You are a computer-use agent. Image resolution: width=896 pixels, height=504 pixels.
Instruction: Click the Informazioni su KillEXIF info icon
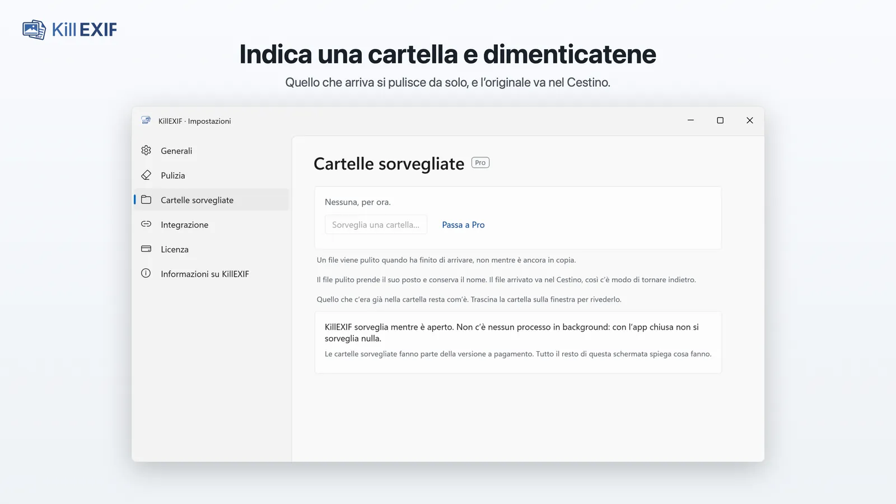(x=146, y=273)
